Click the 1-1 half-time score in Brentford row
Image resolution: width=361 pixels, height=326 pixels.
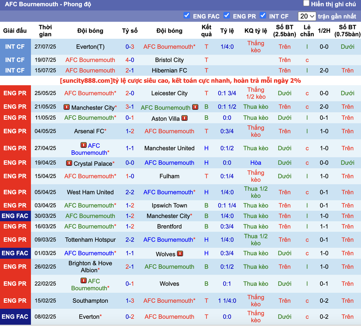click(x=324, y=227)
